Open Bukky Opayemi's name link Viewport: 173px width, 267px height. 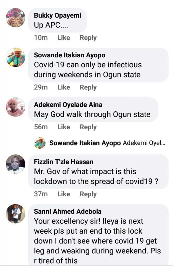pos(57,15)
